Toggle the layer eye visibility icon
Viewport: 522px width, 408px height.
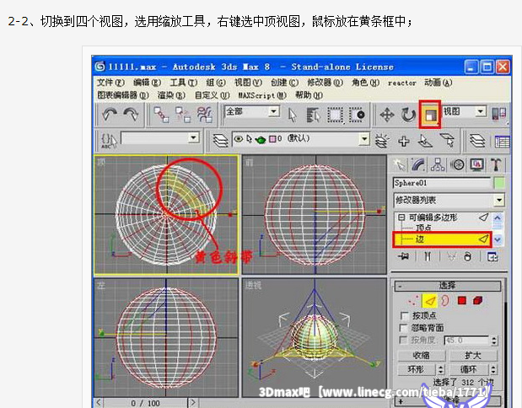tap(238, 138)
